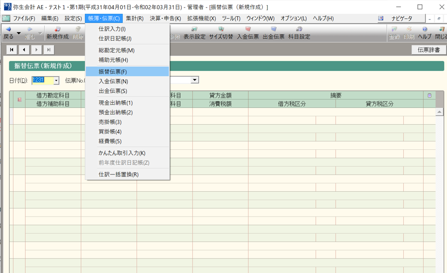Open 出金伝票 from the toolbar
The width and height of the screenshot is (447, 273).
[x=274, y=33]
